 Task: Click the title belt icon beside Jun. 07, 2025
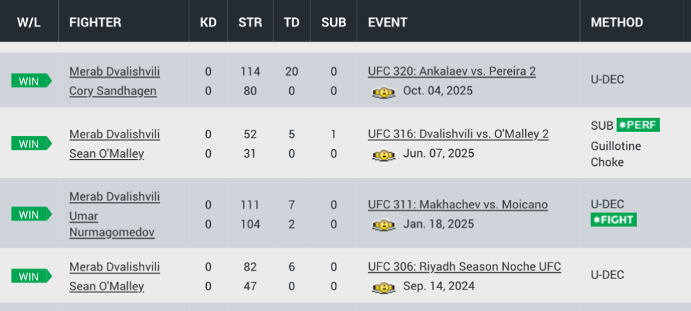(384, 154)
